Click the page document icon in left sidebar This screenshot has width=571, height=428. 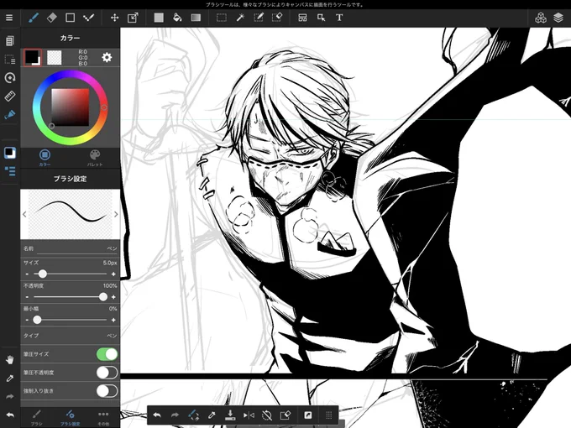(10, 41)
